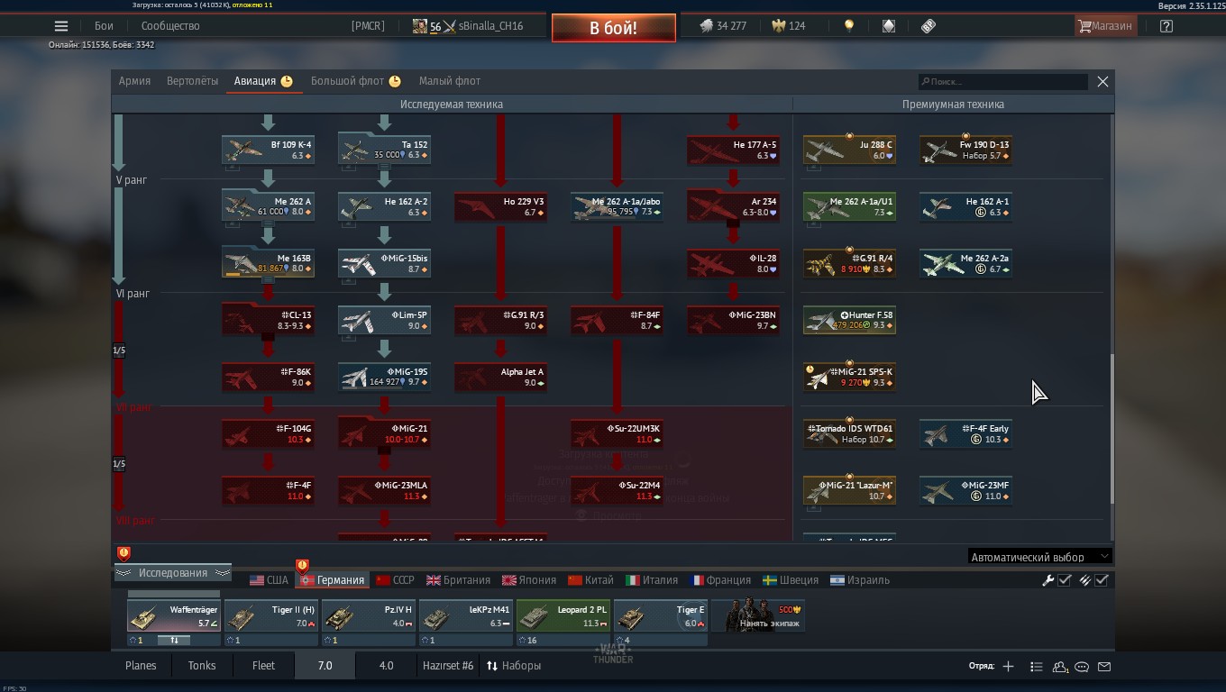Select the Япония nation tab

[x=529, y=580]
